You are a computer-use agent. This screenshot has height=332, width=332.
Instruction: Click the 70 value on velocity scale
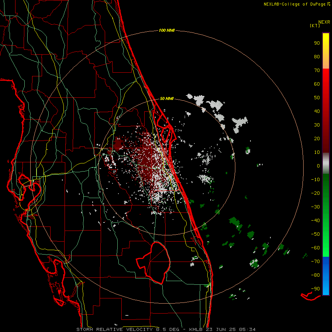tap(317, 70)
